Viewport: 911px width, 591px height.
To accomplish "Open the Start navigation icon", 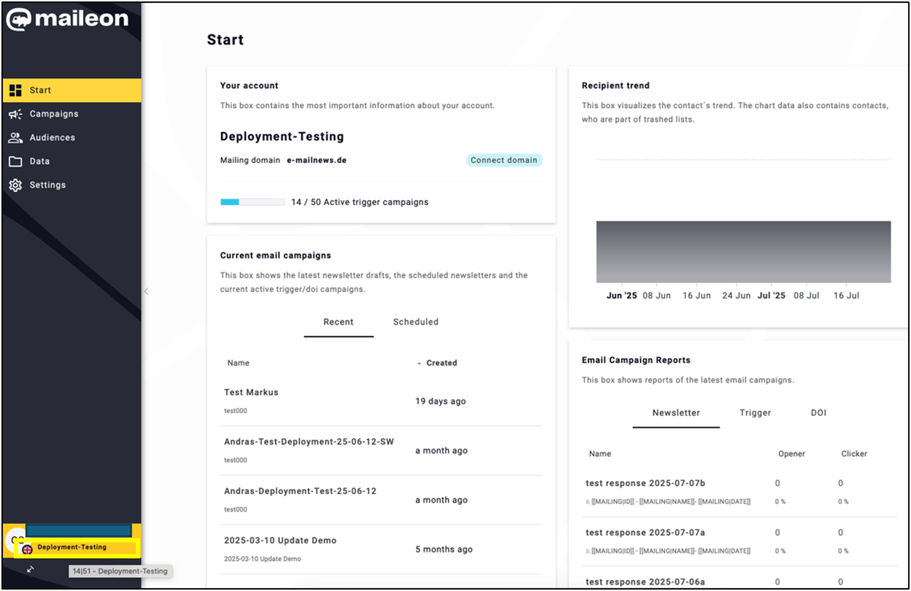I will point(15,90).
